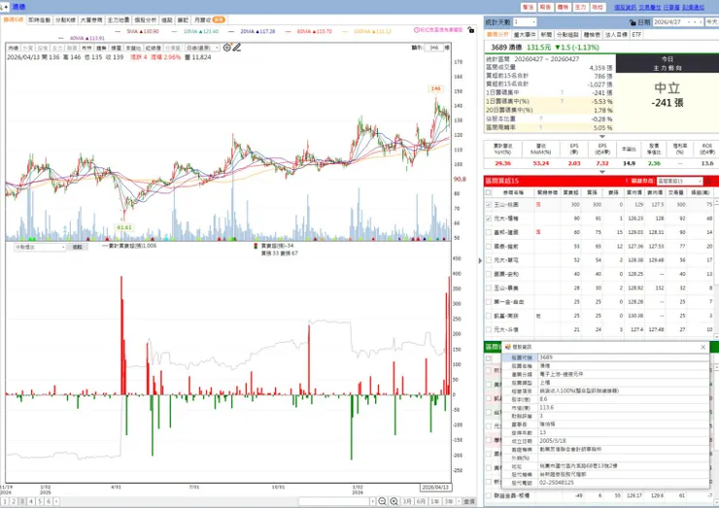Click the 顯示 count input field
The height and width of the screenshot is (508, 719).
pos(433,48)
